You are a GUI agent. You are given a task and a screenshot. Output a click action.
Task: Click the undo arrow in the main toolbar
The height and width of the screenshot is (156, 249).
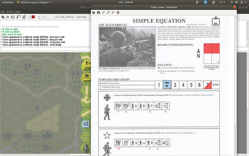coord(3,17)
